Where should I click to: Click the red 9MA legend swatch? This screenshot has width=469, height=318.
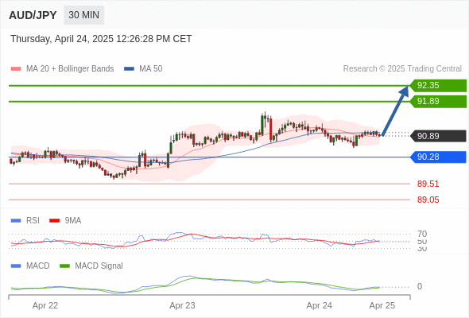tap(54, 221)
